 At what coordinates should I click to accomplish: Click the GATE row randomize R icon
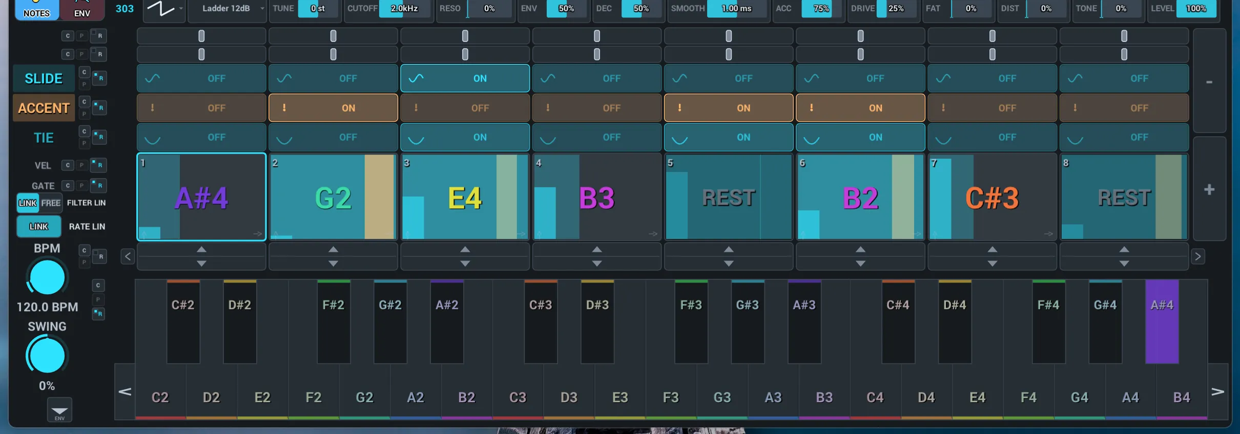tap(98, 185)
